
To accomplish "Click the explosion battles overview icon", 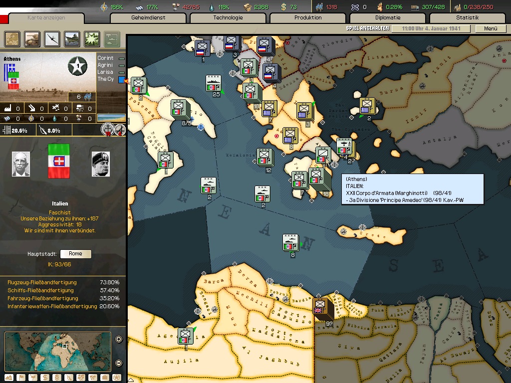I will point(92,38).
